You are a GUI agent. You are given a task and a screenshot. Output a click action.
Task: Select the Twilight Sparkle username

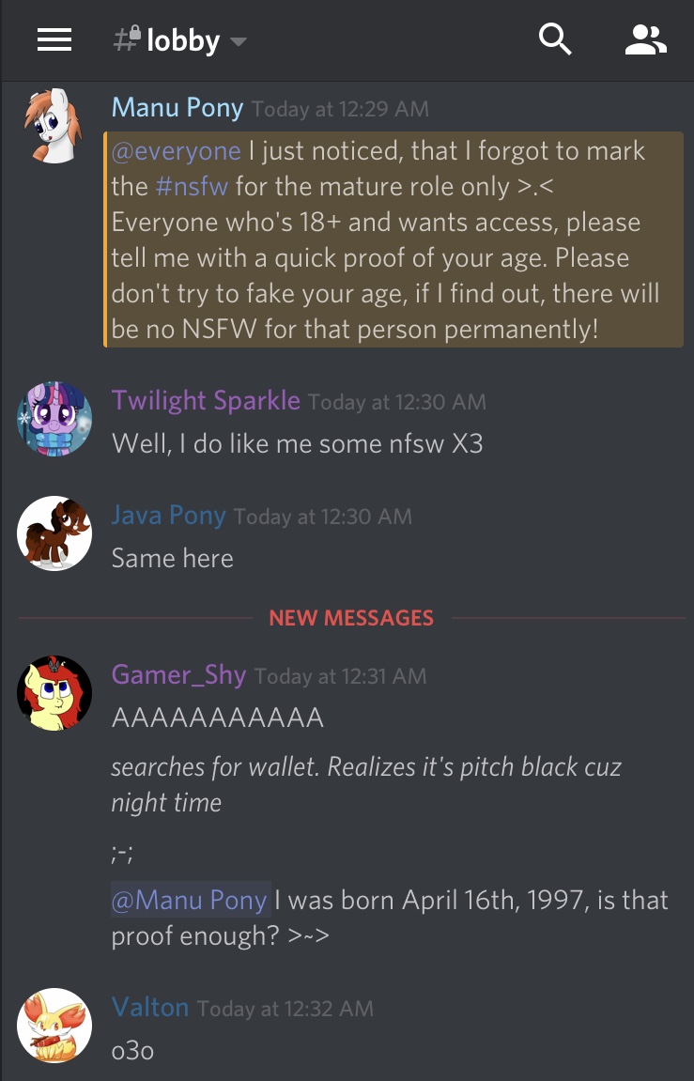[206, 400]
